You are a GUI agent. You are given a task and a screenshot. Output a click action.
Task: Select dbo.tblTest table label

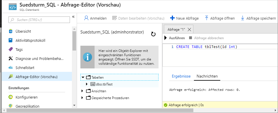[x=104, y=84]
